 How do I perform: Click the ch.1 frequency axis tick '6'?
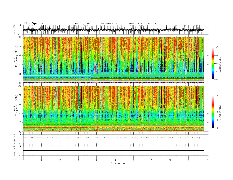pos(21,55)
